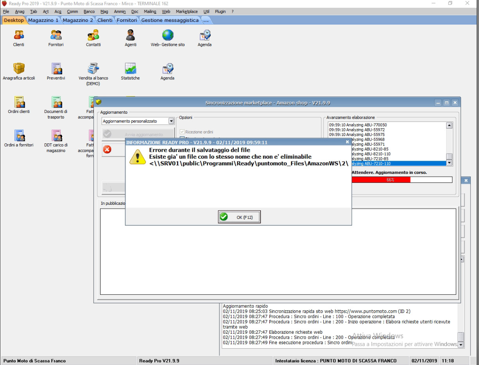
Task: Click the Avvia aggiornamento button
Action: click(138, 134)
